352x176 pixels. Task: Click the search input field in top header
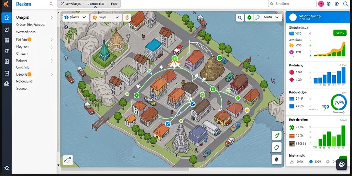tap(292, 4)
